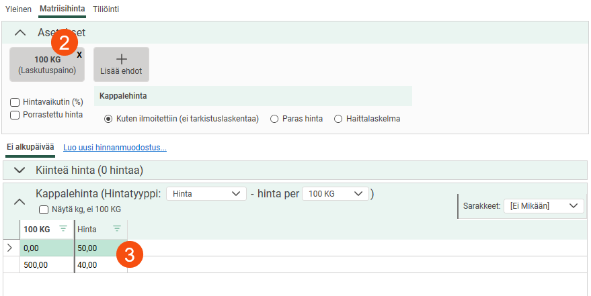591x296 pixels.
Task: Open the Hintatyyppi dropdown
Action: pyautogui.click(x=206, y=193)
